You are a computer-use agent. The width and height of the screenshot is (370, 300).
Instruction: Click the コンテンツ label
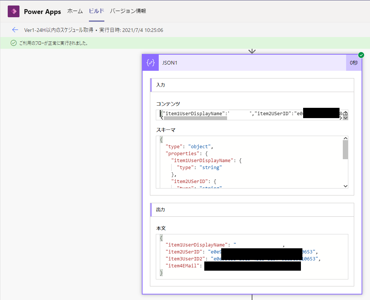pyautogui.click(x=168, y=104)
